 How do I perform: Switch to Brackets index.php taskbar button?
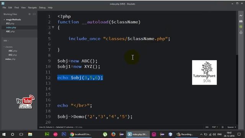138,134
